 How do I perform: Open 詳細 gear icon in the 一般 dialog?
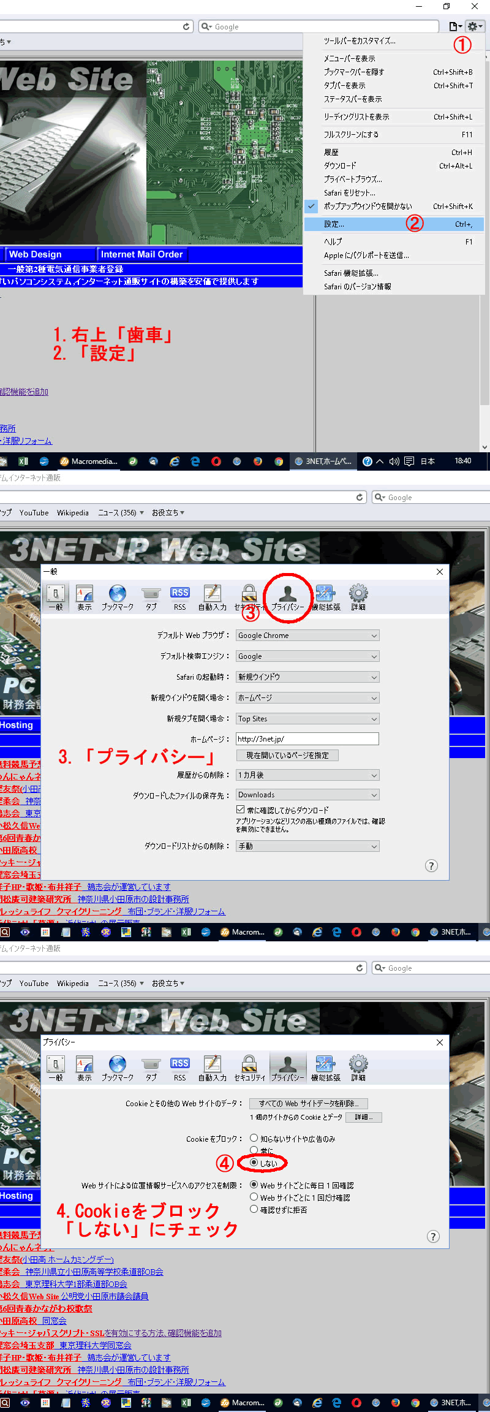click(x=358, y=596)
